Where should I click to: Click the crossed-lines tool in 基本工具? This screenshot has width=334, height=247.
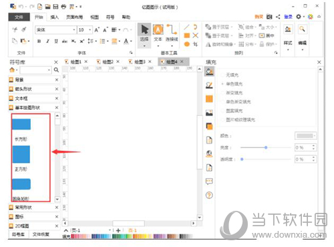click(x=195, y=35)
